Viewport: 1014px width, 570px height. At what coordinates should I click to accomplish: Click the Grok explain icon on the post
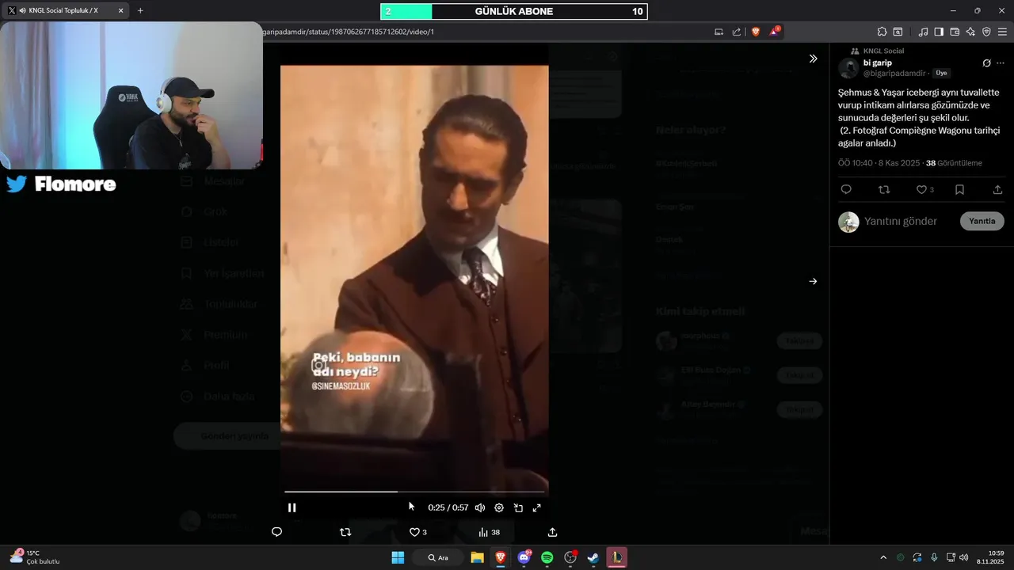tap(986, 63)
